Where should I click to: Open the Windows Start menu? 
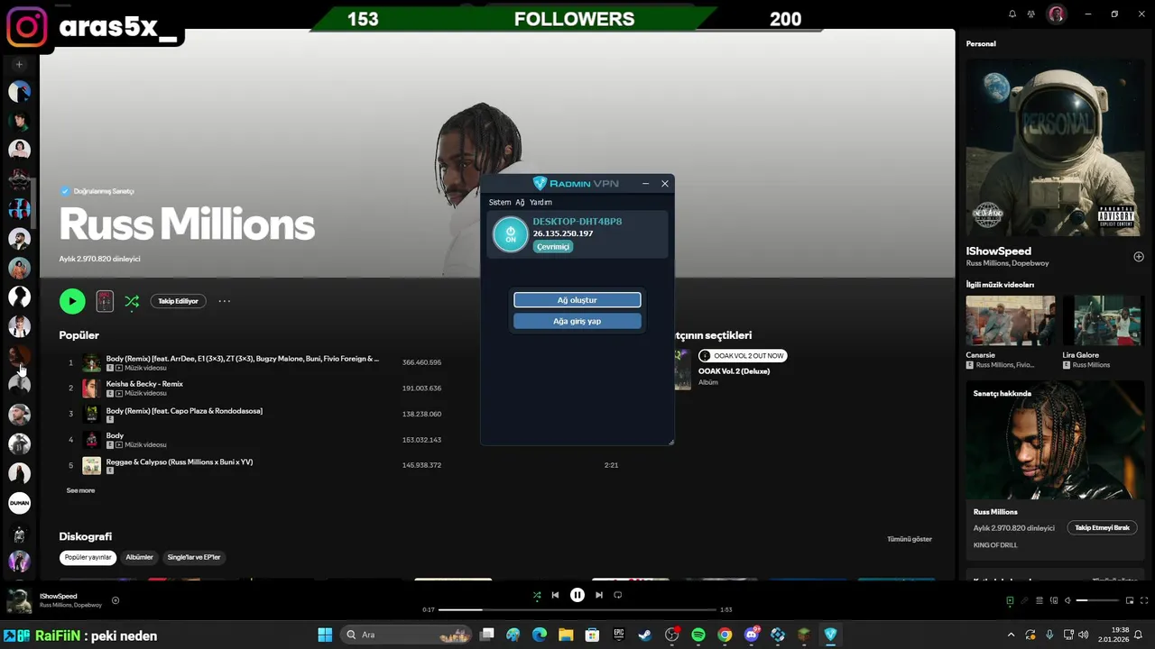(x=325, y=635)
